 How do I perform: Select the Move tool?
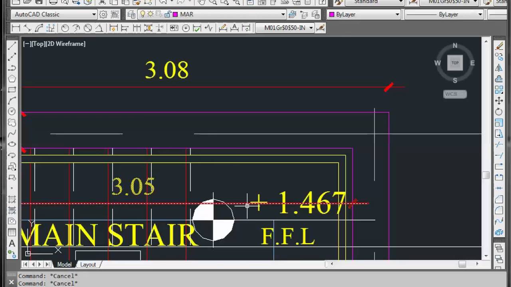(499, 101)
